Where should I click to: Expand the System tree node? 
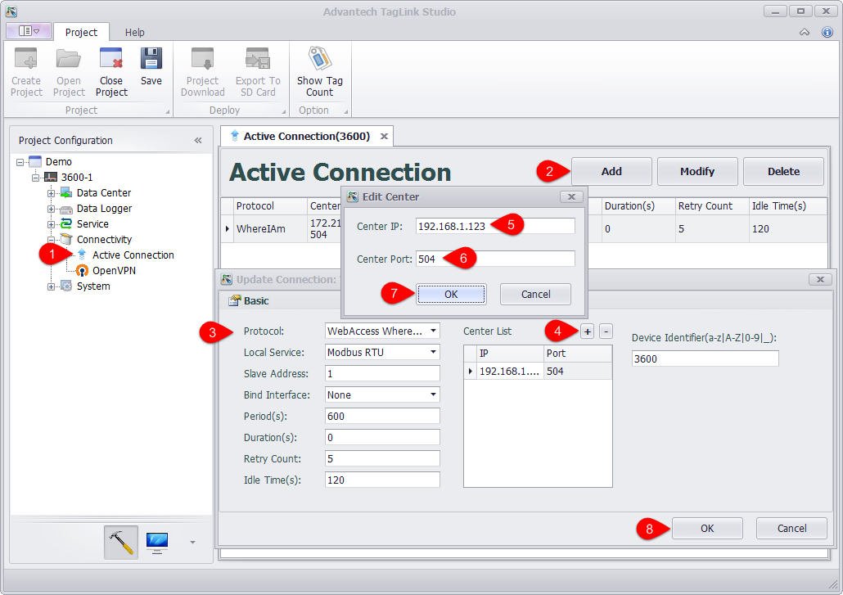click(52, 286)
